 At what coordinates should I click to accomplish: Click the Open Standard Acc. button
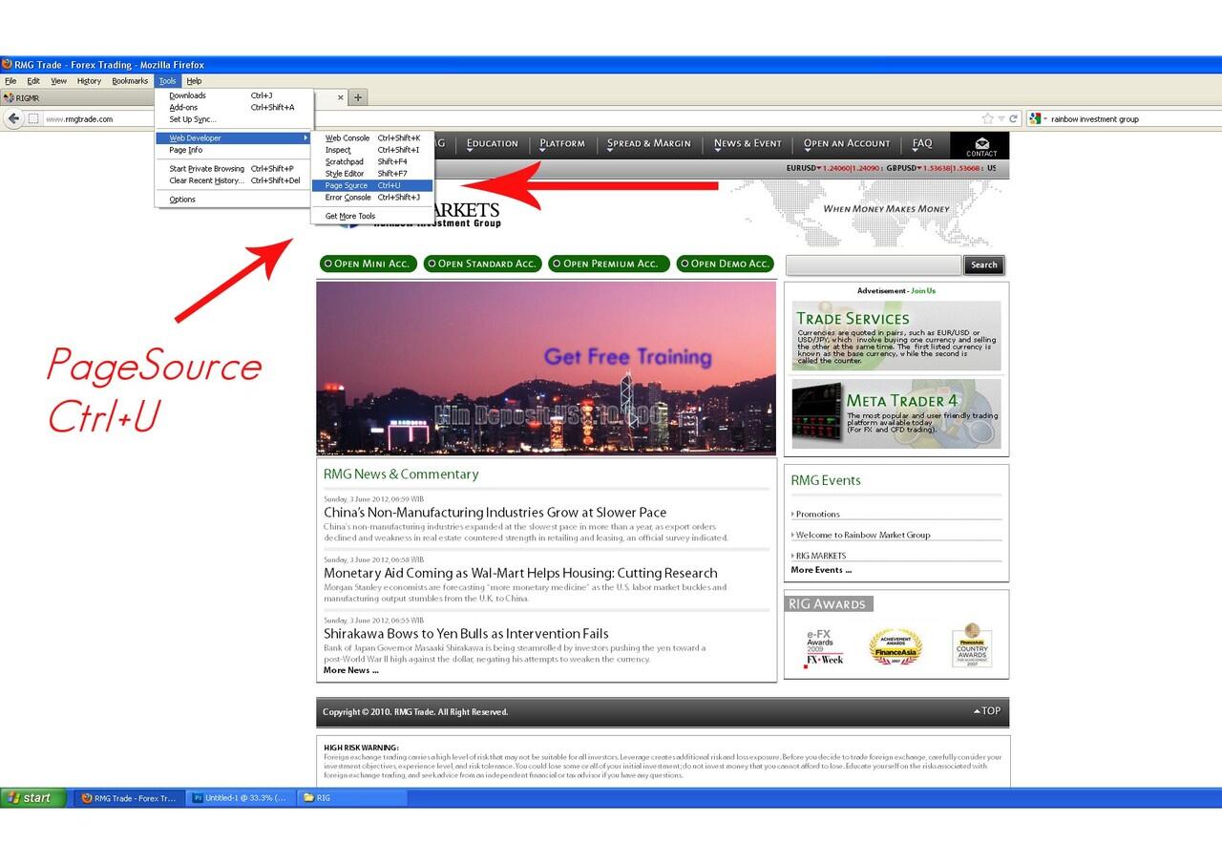point(482,263)
